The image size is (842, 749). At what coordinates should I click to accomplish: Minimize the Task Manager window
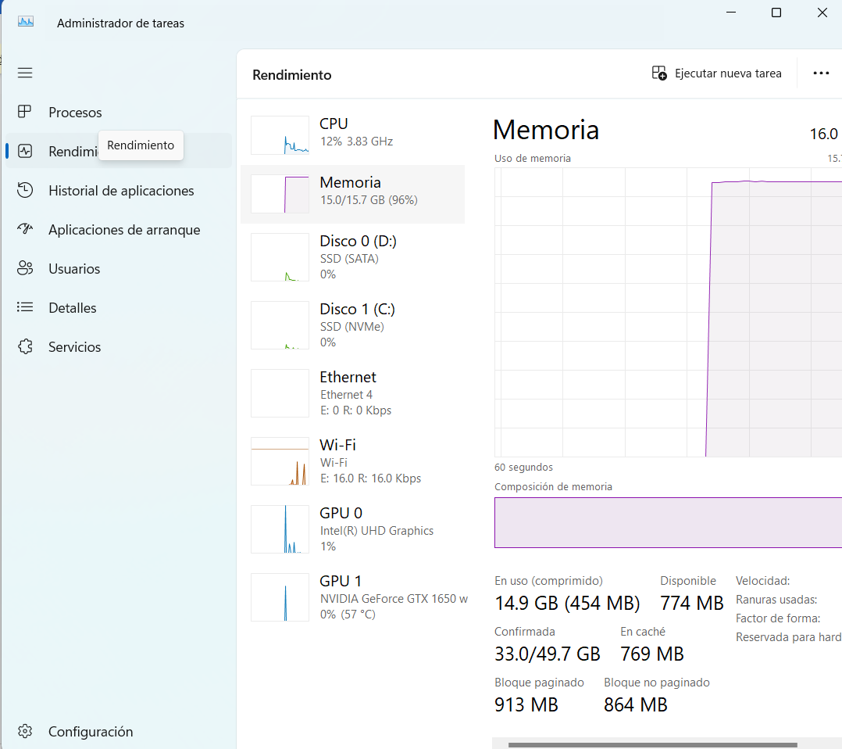[731, 13]
